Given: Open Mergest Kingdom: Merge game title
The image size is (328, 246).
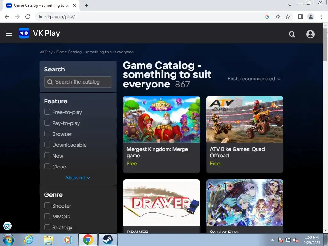Looking at the screenshot, I should click(x=157, y=152).
